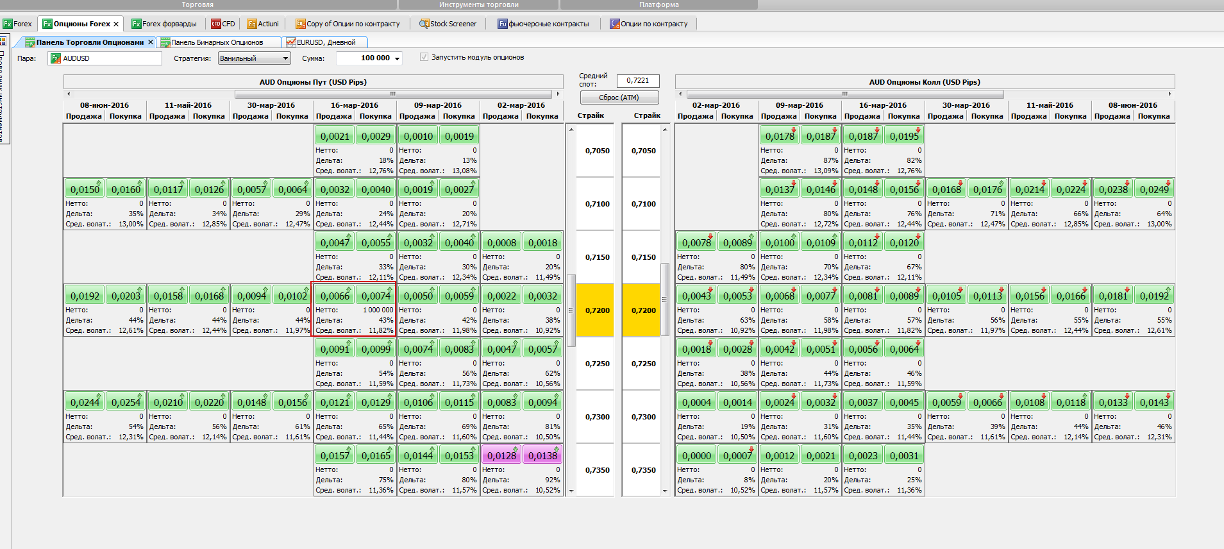The width and height of the screenshot is (1224, 549).
Task: Click highlighted Call strike 0,7200 cell
Action: click(642, 310)
